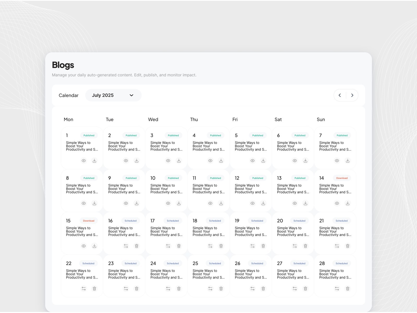417x313 pixels.
Task: Advance to next month with right chevron
Action: click(x=352, y=95)
